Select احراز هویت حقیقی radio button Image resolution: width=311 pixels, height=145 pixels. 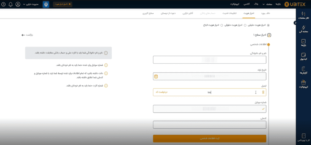pyautogui.click(x=268, y=25)
